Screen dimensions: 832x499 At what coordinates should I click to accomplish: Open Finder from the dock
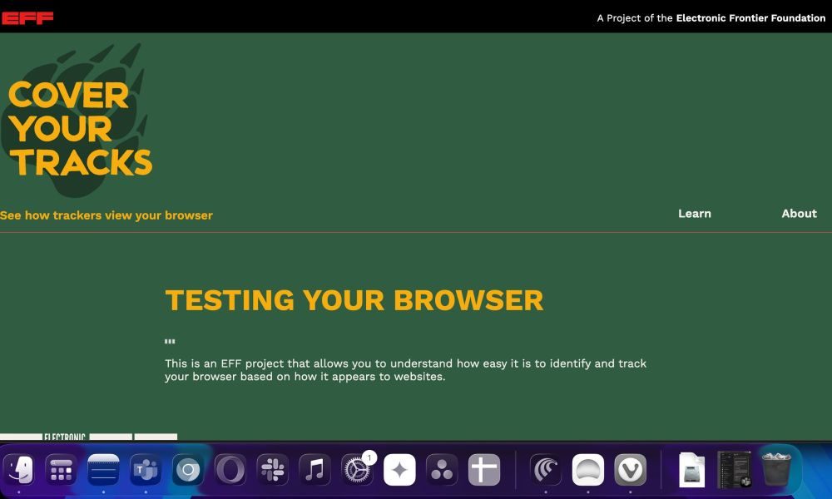(19, 470)
